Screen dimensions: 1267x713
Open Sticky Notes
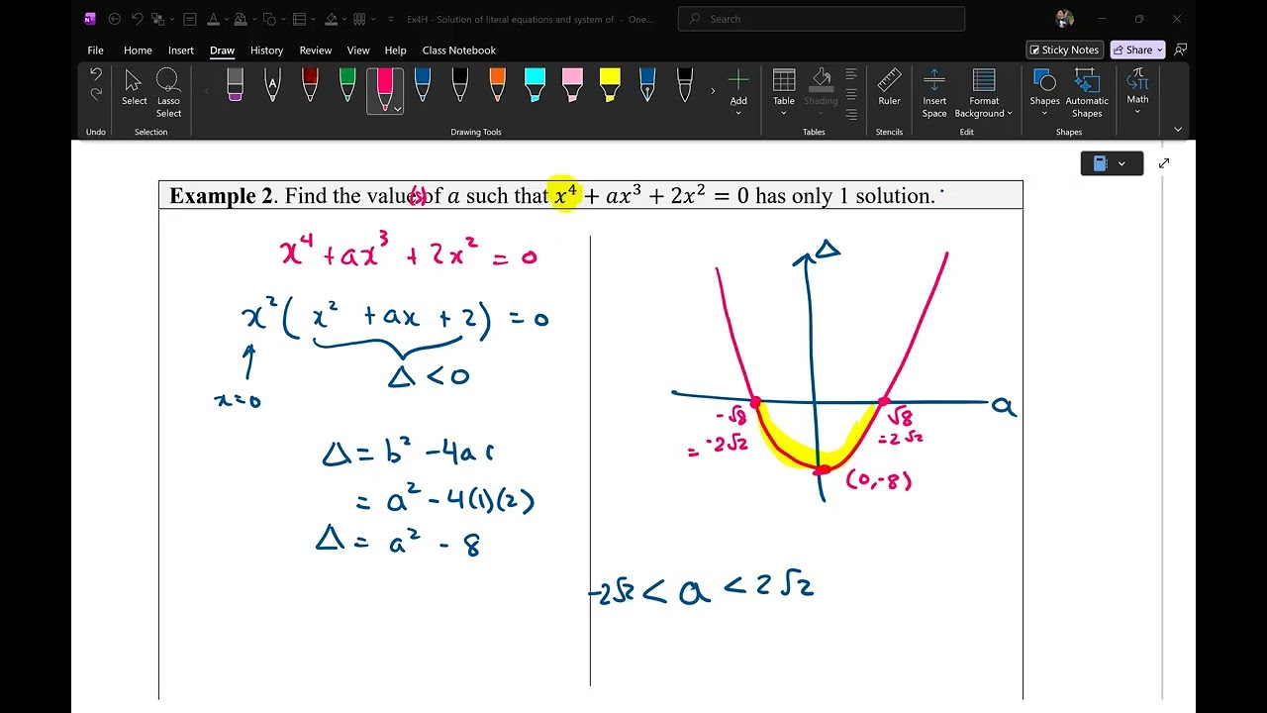(x=1064, y=50)
